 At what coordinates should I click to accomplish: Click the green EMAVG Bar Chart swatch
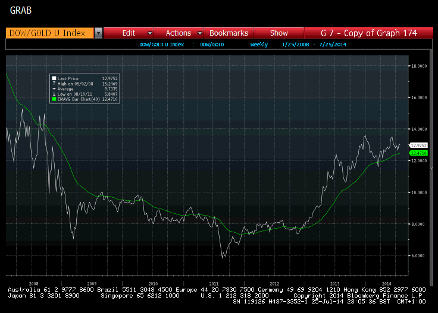pyautogui.click(x=54, y=99)
